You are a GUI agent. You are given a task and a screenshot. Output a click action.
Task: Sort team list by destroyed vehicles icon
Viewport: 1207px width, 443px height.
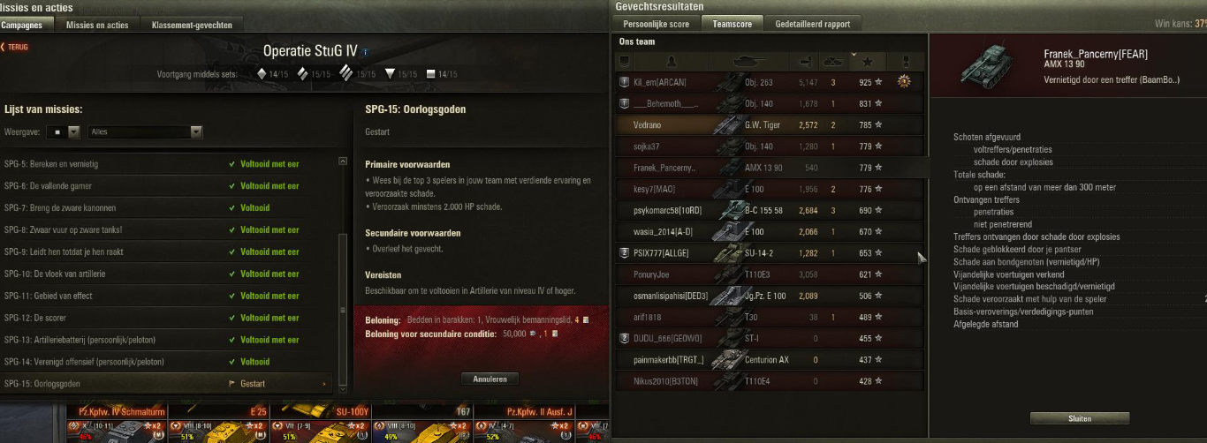tap(833, 61)
